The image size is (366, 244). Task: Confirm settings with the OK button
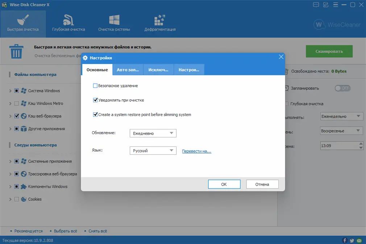(x=224, y=184)
